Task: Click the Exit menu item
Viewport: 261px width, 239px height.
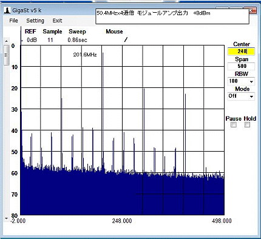Action: click(x=57, y=21)
